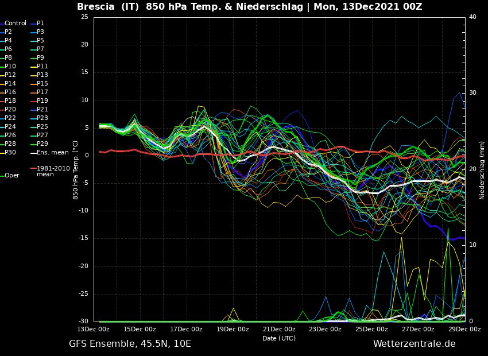Viewport: 488px width, 356px height.
Task: Choose the '27Dec 00z' date label
Action: (x=419, y=329)
